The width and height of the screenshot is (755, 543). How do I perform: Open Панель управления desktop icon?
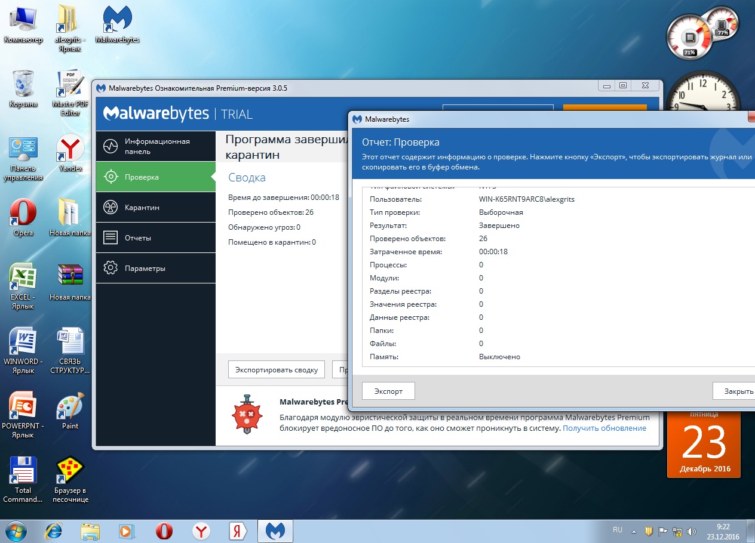click(x=23, y=158)
